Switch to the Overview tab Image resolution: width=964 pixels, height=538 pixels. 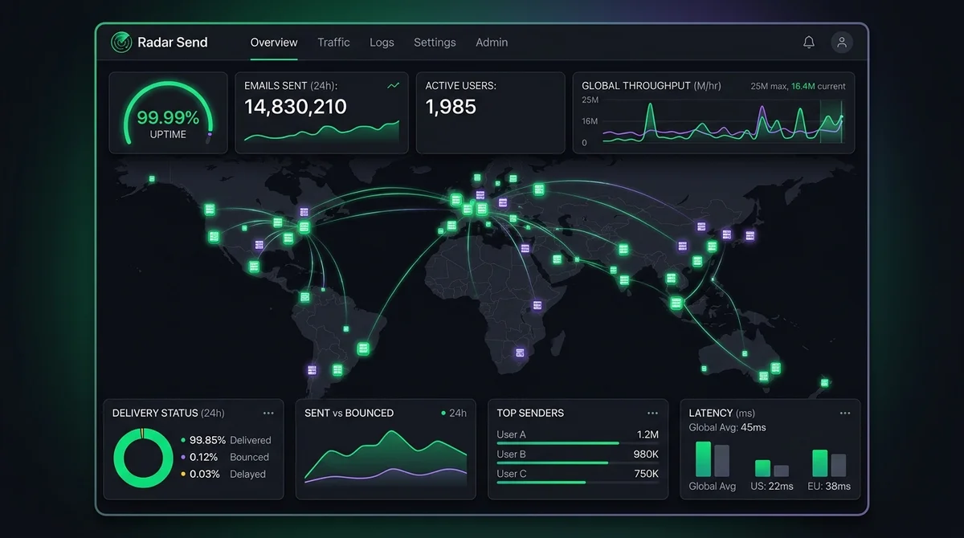[274, 43]
